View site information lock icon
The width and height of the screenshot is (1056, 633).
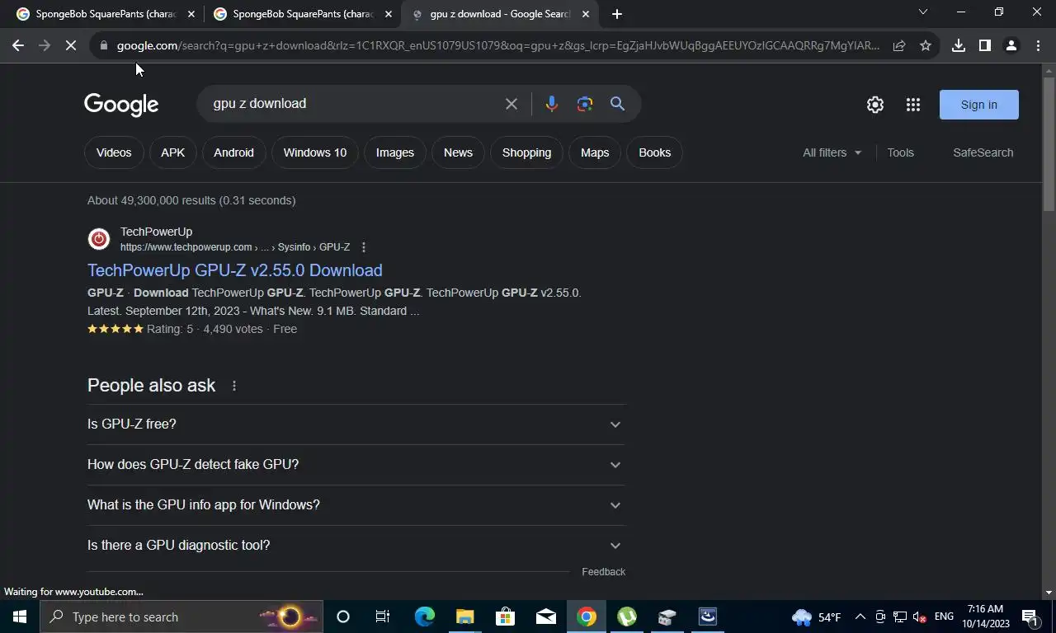pos(103,46)
